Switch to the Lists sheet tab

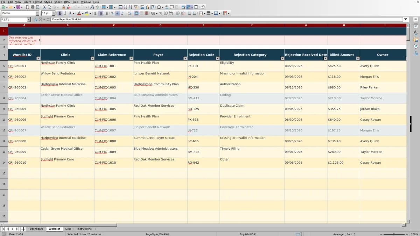click(x=68, y=229)
